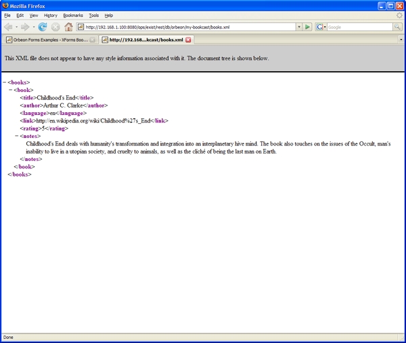Click the search magnifier icon
This screenshot has width=406, height=343.
tap(397, 27)
